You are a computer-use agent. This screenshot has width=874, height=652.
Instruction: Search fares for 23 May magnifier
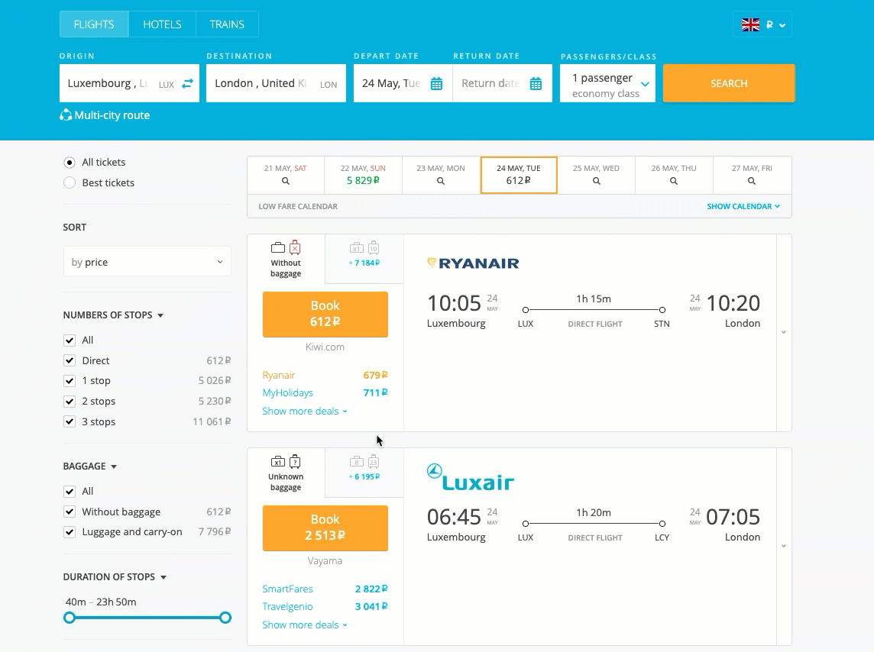click(440, 181)
